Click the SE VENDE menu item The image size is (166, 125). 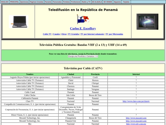pyautogui.click(x=108, y=2)
